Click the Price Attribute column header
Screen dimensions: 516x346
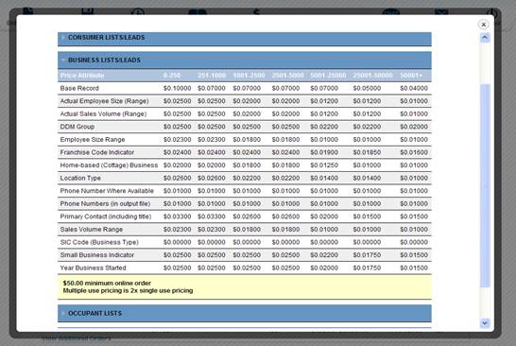pos(82,76)
